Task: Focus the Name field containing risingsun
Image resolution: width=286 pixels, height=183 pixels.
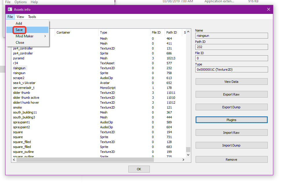Action: click(232, 36)
